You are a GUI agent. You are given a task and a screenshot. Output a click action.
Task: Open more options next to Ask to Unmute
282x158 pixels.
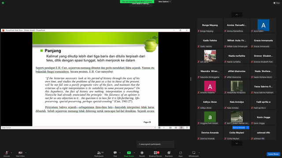click(248, 128)
